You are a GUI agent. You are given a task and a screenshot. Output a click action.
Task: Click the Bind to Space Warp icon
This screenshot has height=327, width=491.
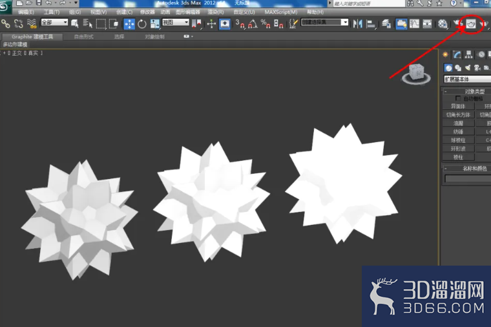[31, 23]
